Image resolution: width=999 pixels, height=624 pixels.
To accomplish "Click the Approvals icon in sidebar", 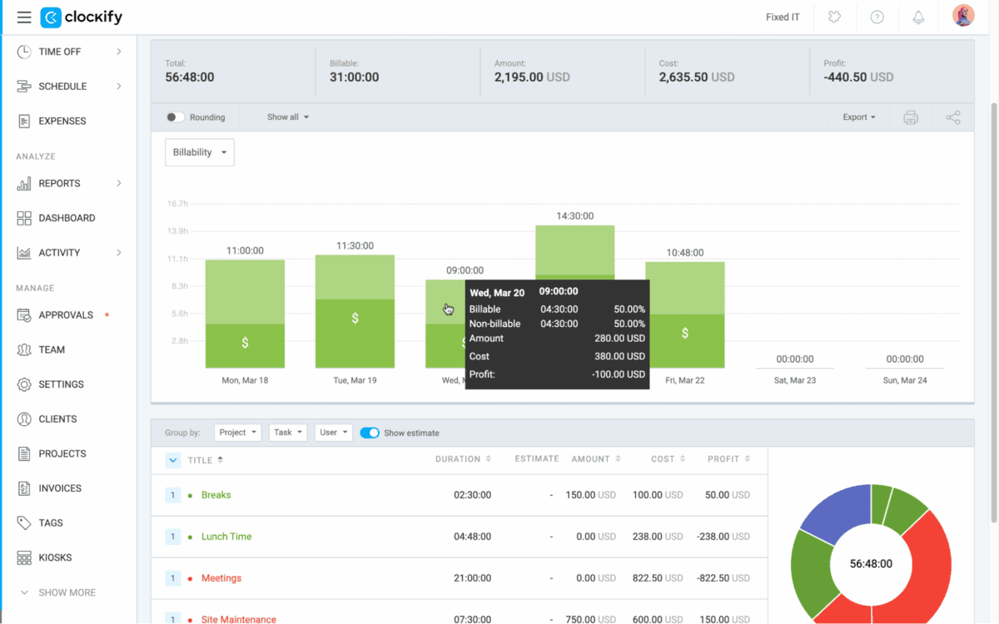I will coord(24,315).
